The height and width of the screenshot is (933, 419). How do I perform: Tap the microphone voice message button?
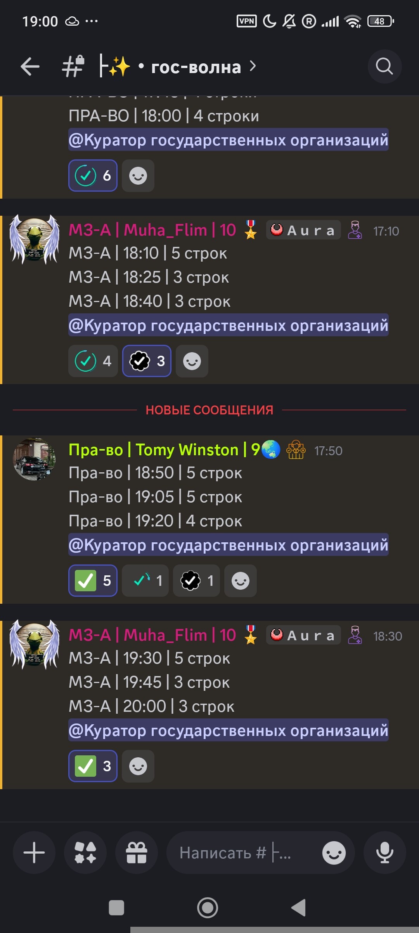[x=385, y=853]
